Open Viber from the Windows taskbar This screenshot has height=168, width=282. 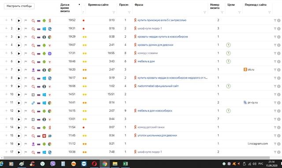tap(53, 164)
